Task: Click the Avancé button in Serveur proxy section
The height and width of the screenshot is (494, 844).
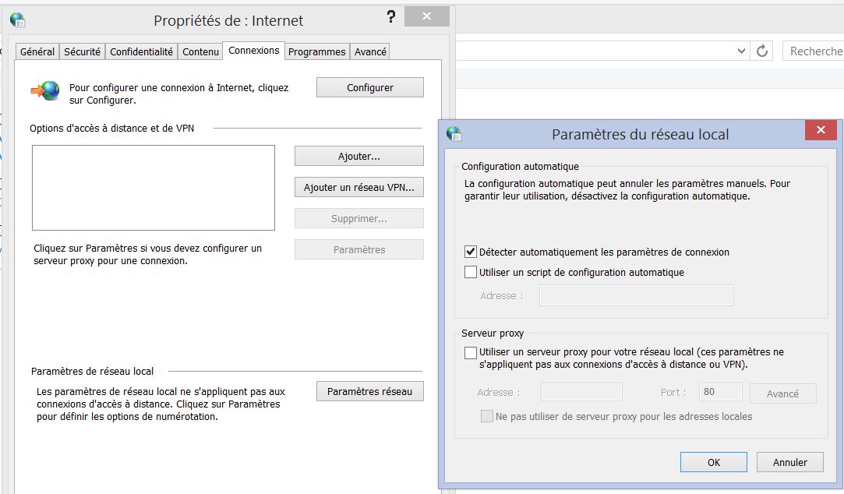Action: pyautogui.click(x=782, y=393)
